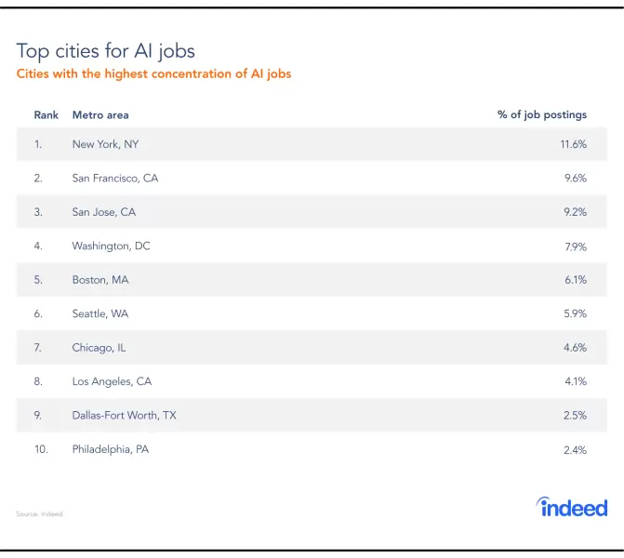Select the Philadelphia, PA row label
The width and height of the screenshot is (624, 558).
click(x=110, y=449)
